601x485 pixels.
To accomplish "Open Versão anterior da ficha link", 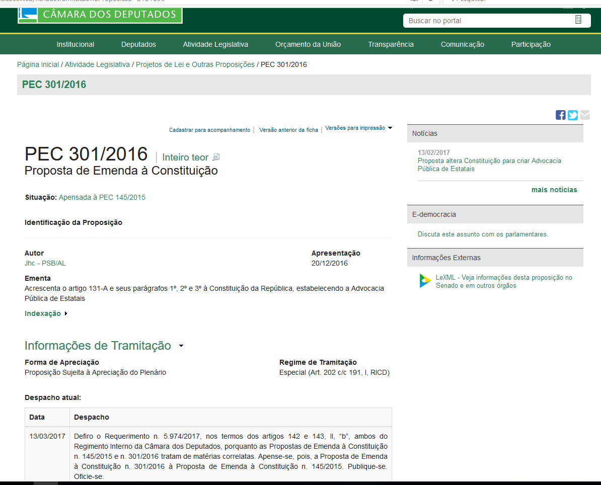I will tap(288, 130).
